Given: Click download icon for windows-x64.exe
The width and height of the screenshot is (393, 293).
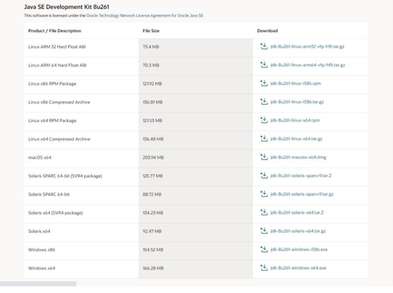Looking at the screenshot, I should 264,268.
